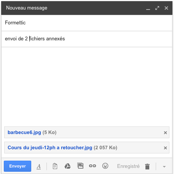This screenshot has height=174, width=174.
Task: Send the message with Envoyer
Action: (x=18, y=166)
